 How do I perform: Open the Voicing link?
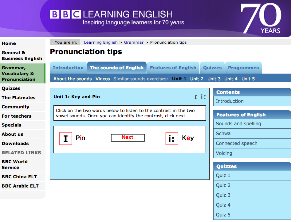point(252,153)
